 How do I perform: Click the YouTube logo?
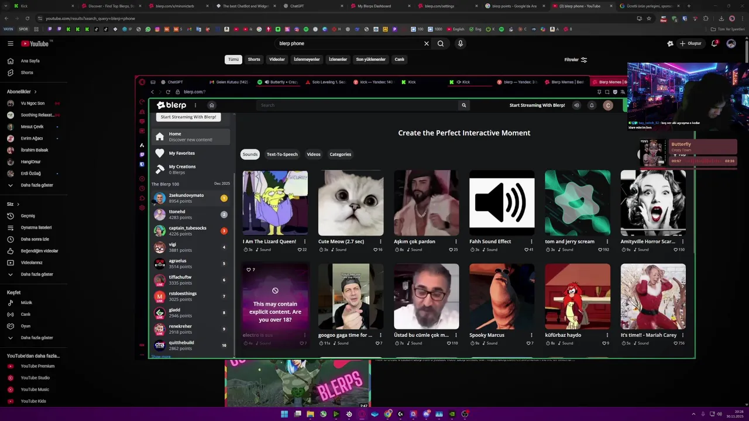(x=35, y=43)
